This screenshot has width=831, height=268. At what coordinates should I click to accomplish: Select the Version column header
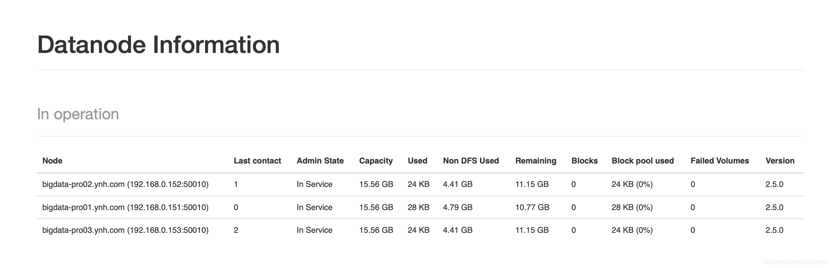pos(780,161)
